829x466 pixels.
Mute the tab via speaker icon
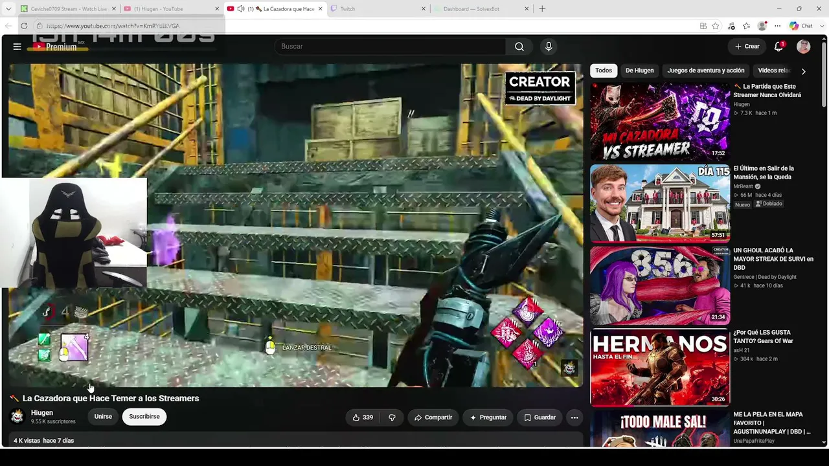click(x=241, y=9)
